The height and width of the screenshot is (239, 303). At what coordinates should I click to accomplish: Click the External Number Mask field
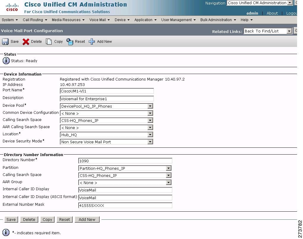tap(125, 205)
